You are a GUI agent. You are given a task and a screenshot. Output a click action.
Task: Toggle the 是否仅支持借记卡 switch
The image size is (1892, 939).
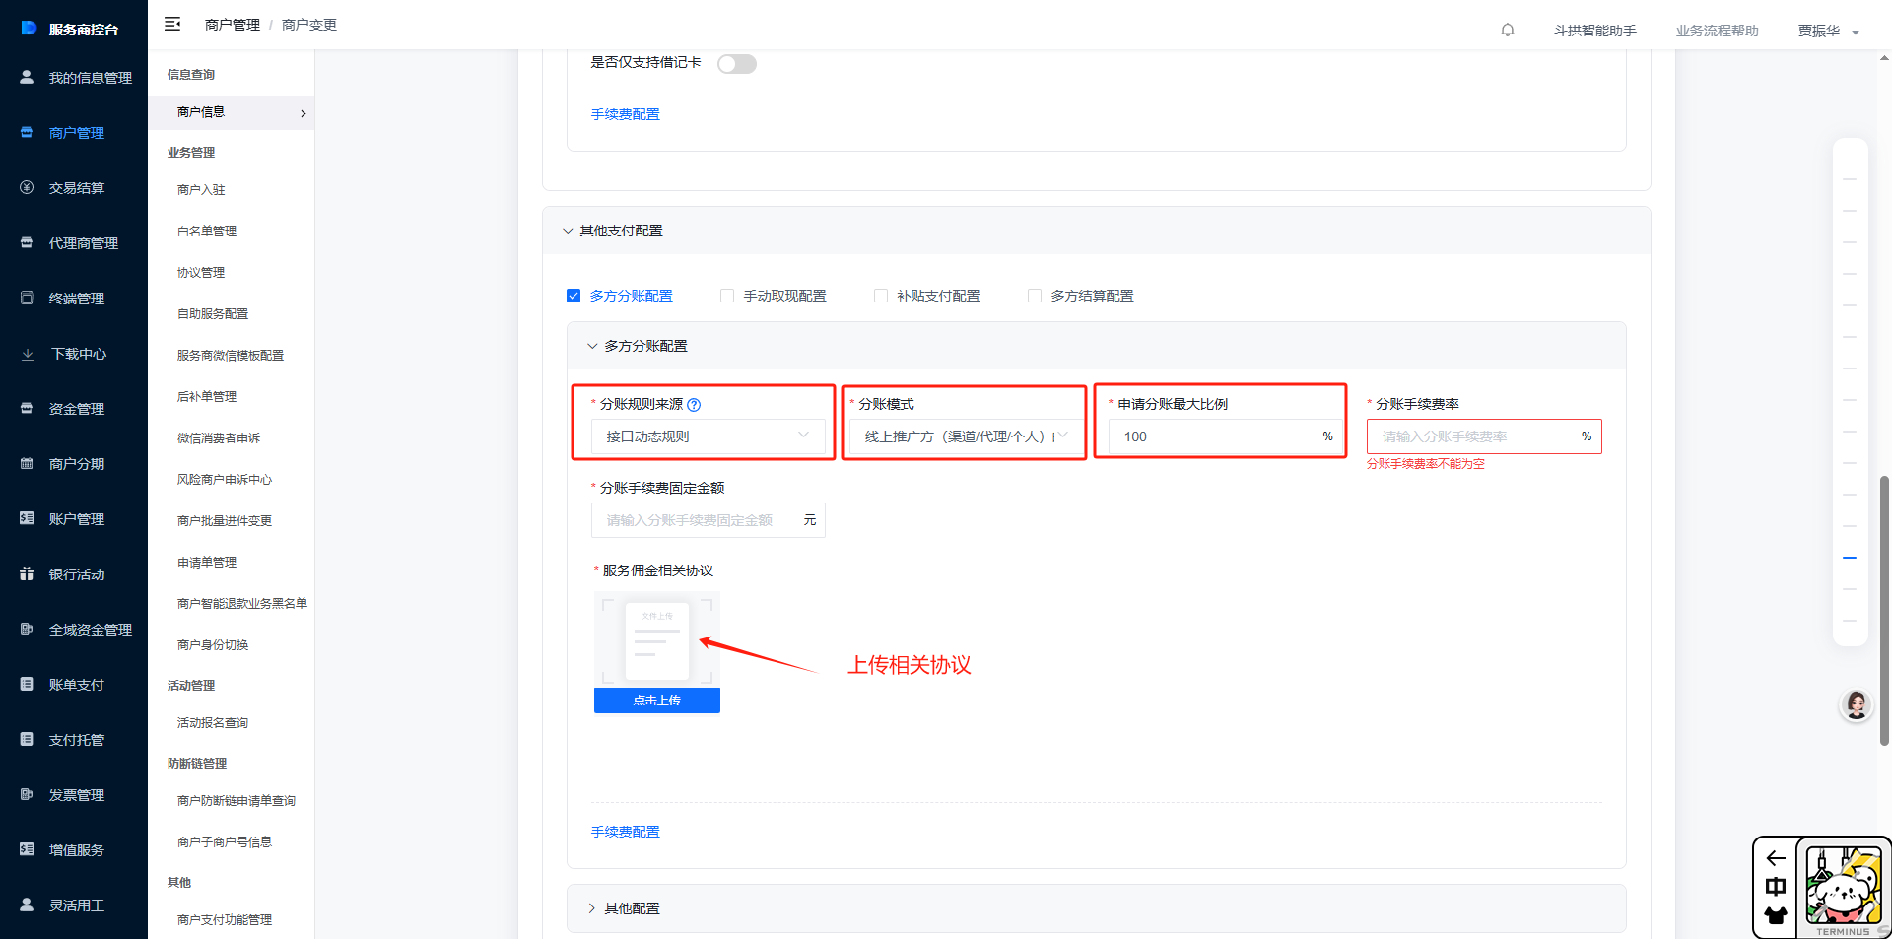click(736, 64)
